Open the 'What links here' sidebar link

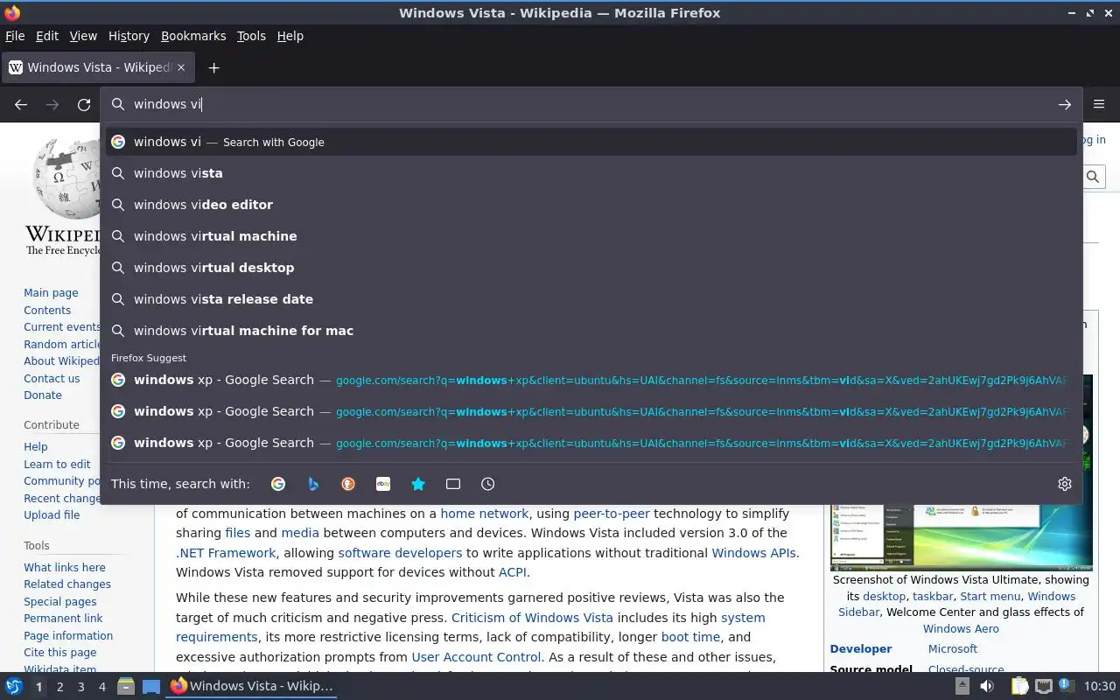click(65, 567)
